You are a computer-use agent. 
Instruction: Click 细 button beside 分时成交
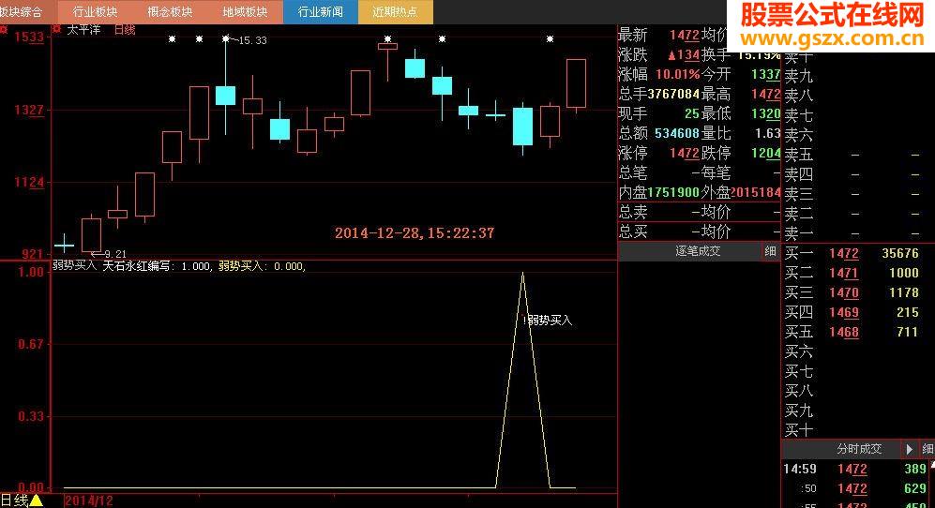point(927,449)
